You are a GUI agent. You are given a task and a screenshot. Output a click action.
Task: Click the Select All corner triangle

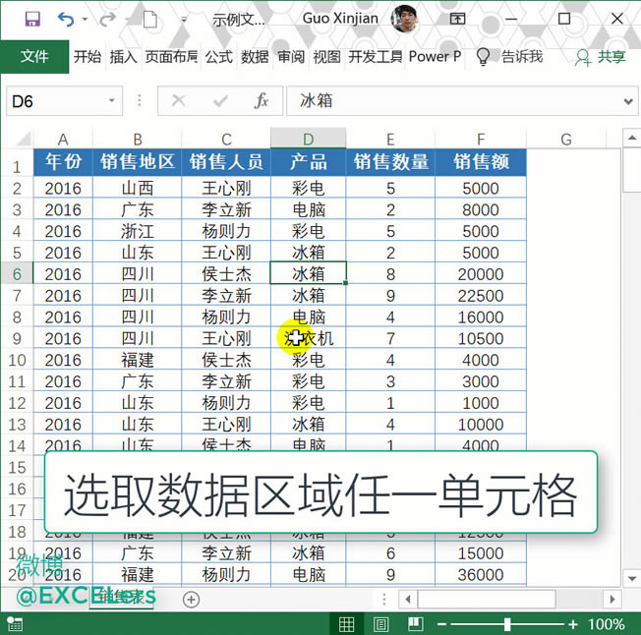23,139
